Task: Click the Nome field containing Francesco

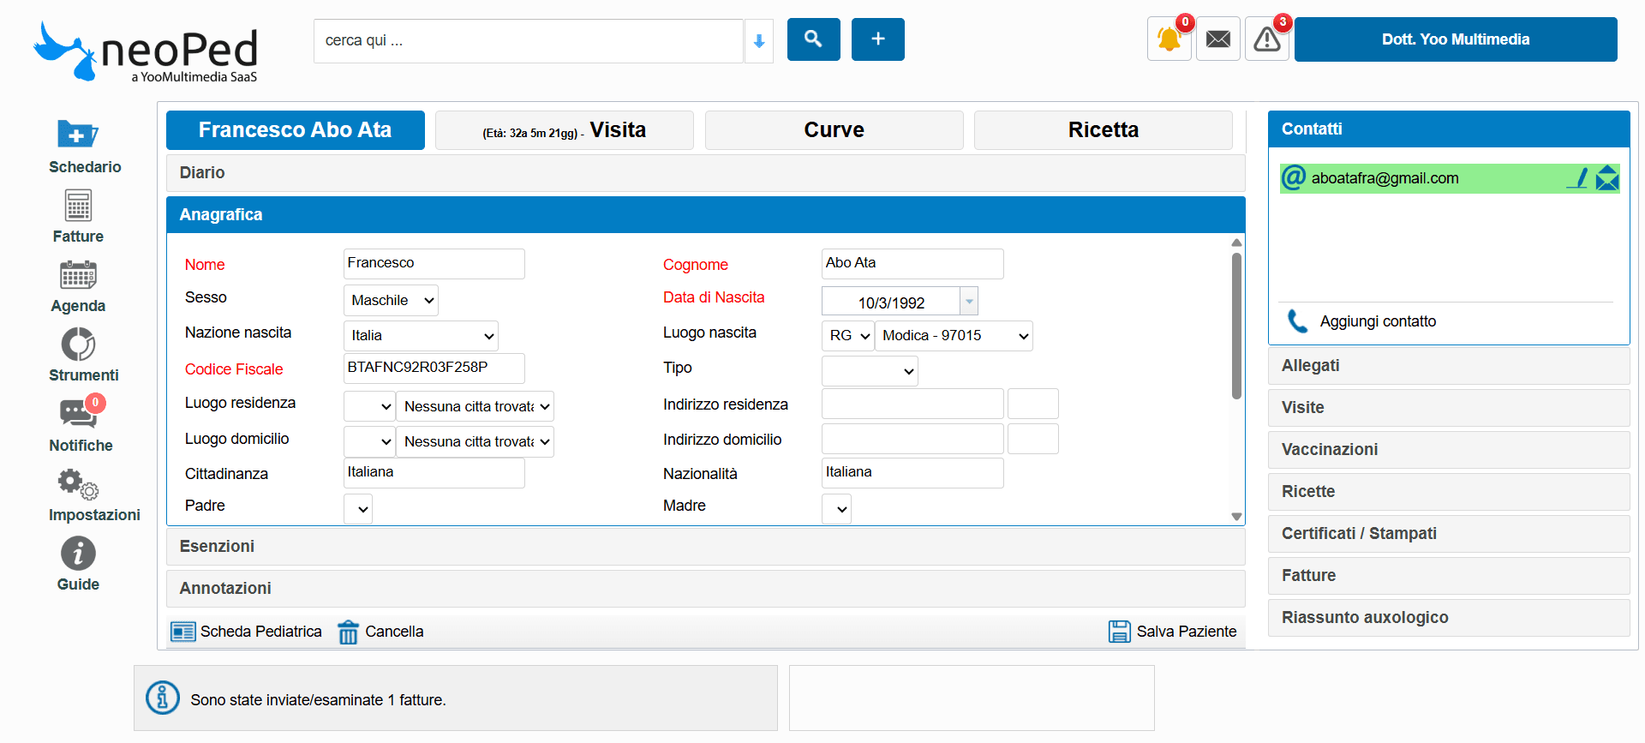Action: click(x=434, y=264)
